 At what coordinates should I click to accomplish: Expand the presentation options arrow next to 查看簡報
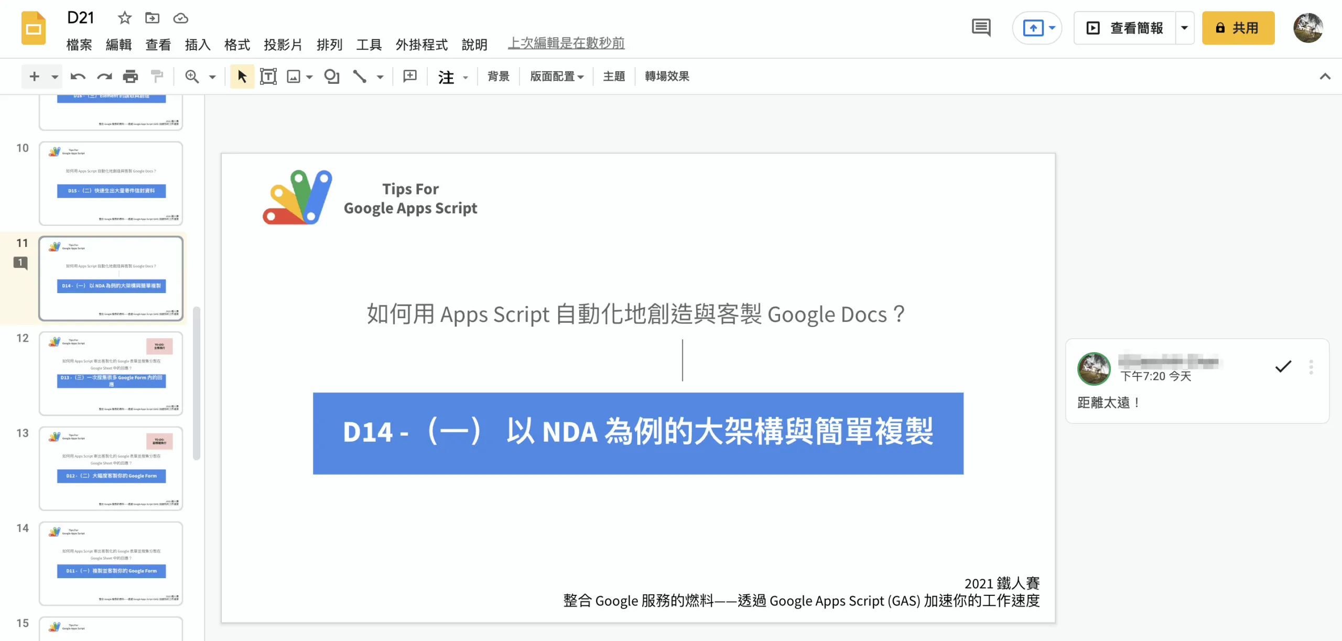coord(1184,28)
